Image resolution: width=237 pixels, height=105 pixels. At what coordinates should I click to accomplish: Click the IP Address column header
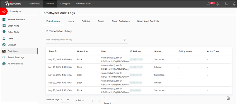[136, 51]
